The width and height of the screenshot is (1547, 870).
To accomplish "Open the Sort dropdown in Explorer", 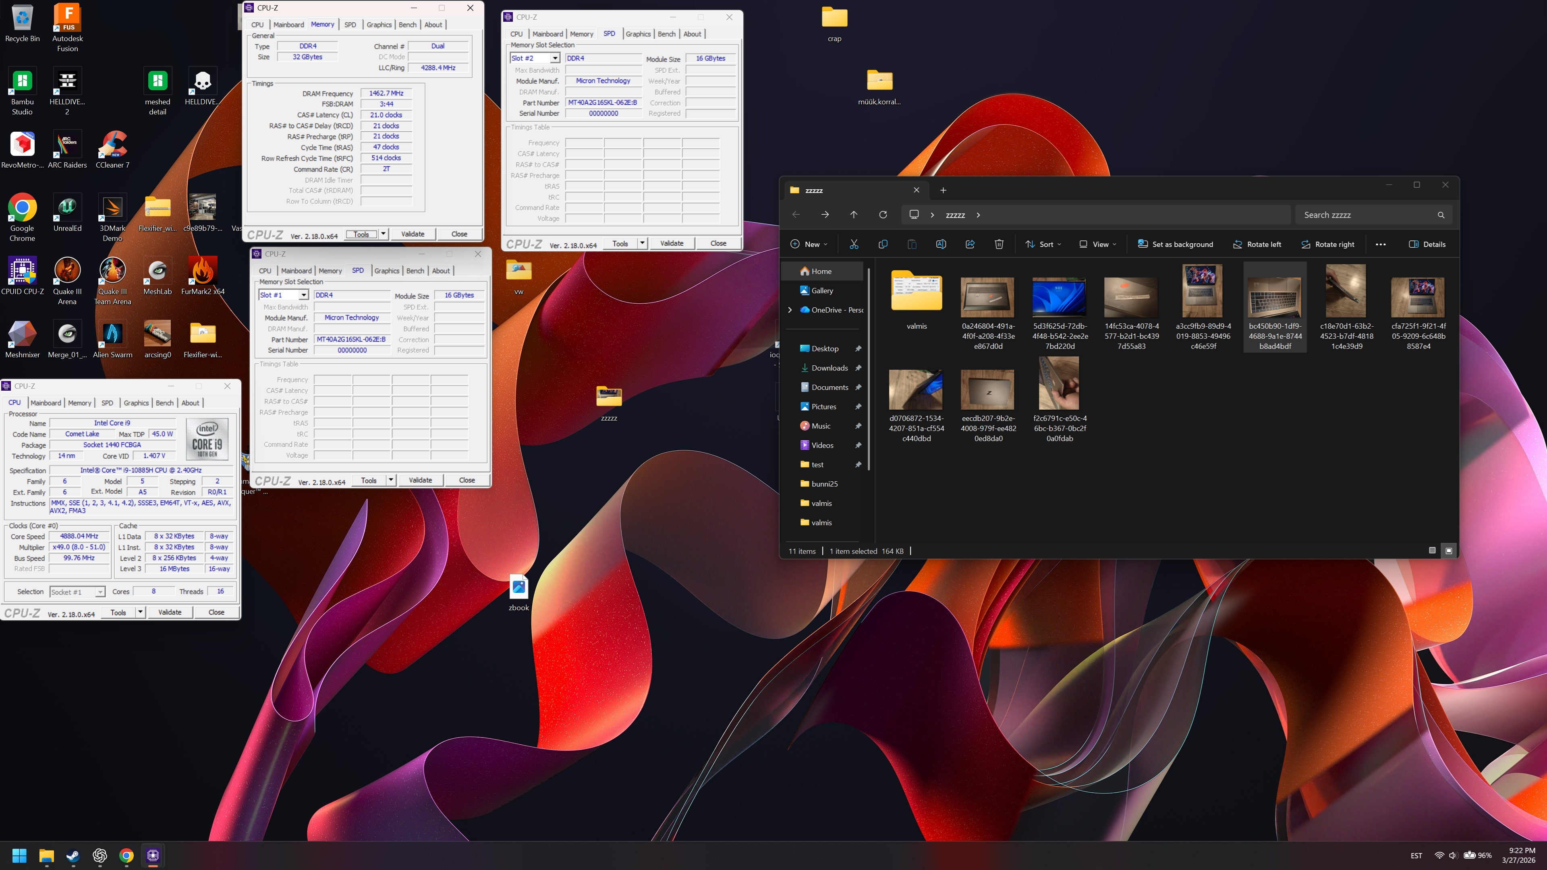I will click(1044, 244).
